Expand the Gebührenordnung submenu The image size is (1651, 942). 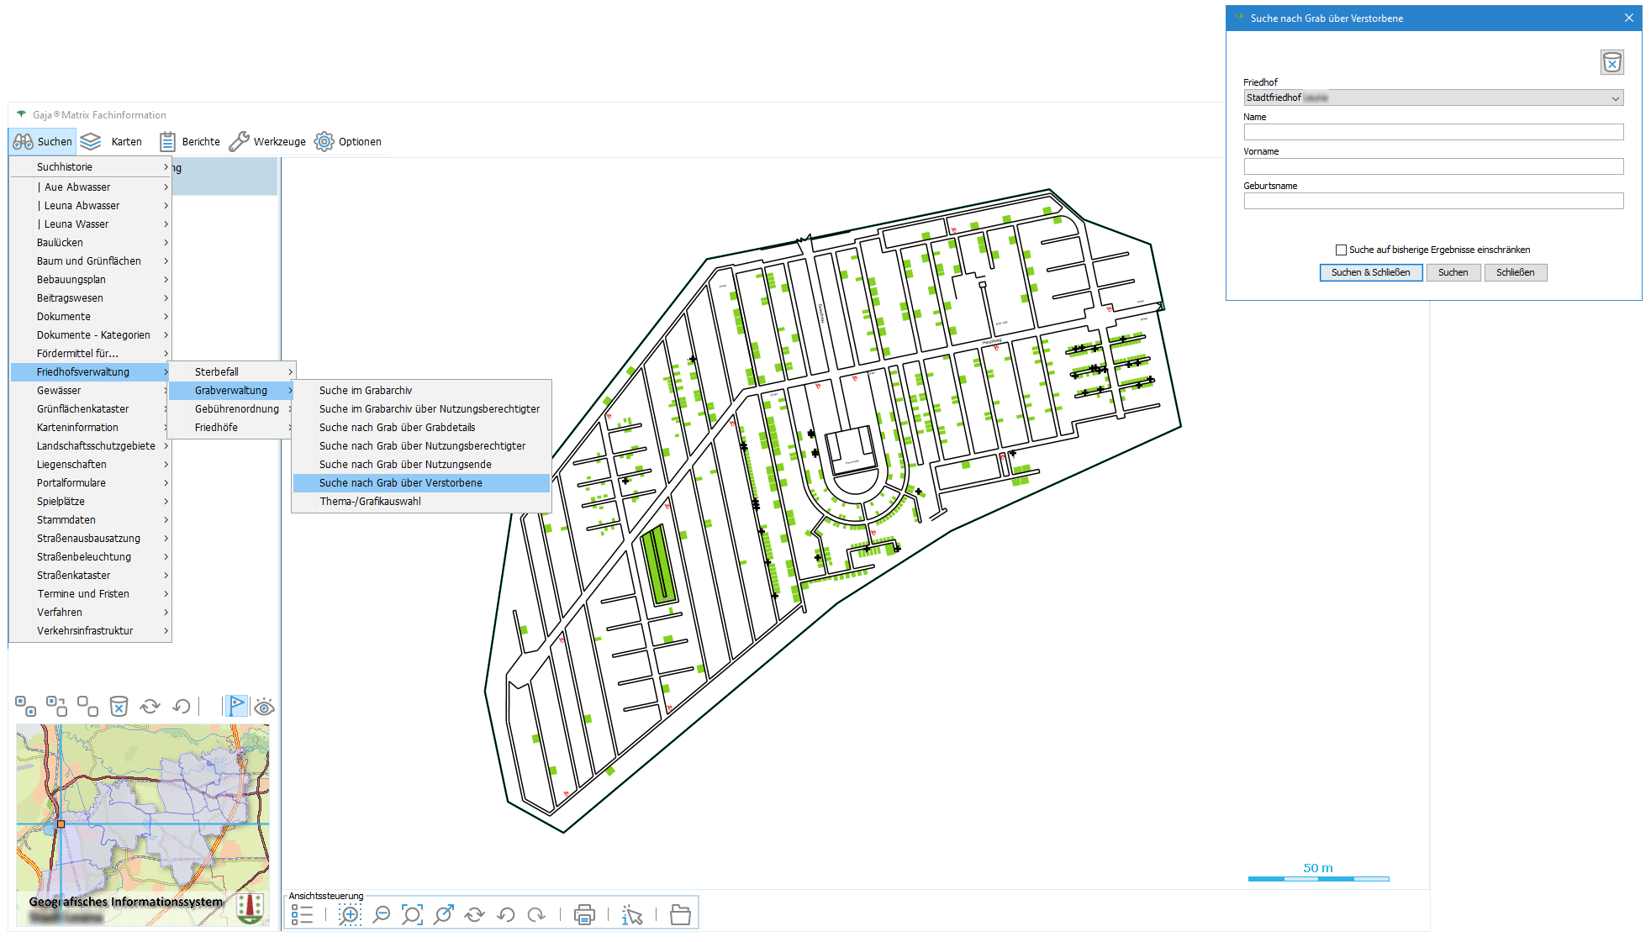click(x=237, y=409)
